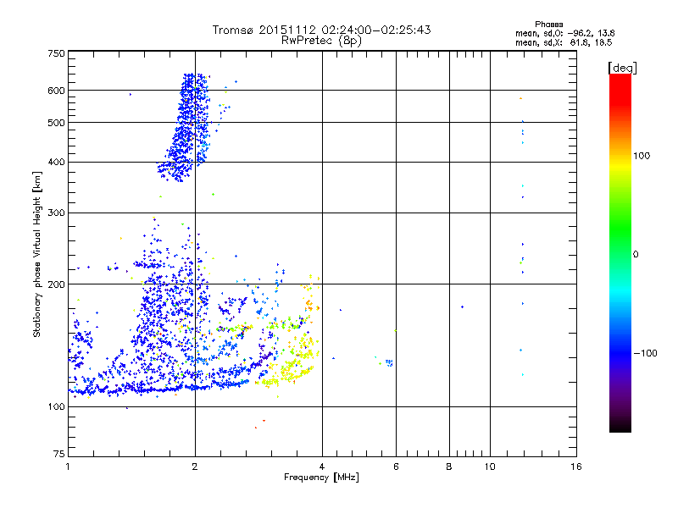Click the y-axis tick label '200'
The width and height of the screenshot is (678, 508).
pos(56,284)
